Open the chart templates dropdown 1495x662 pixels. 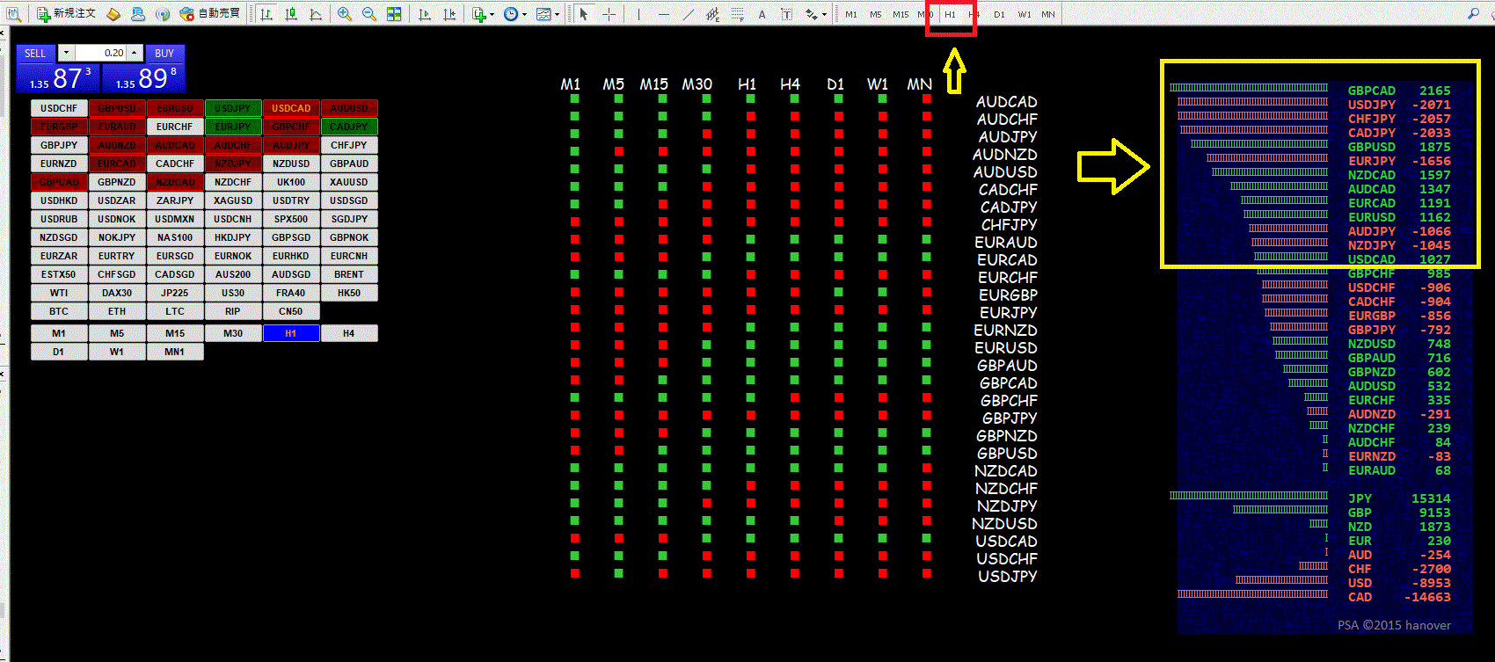(548, 14)
